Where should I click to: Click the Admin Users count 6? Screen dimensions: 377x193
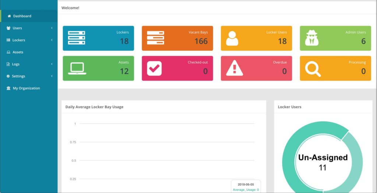pyautogui.click(x=363, y=41)
